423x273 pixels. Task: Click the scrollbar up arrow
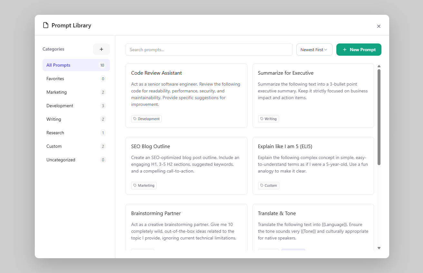click(x=379, y=66)
